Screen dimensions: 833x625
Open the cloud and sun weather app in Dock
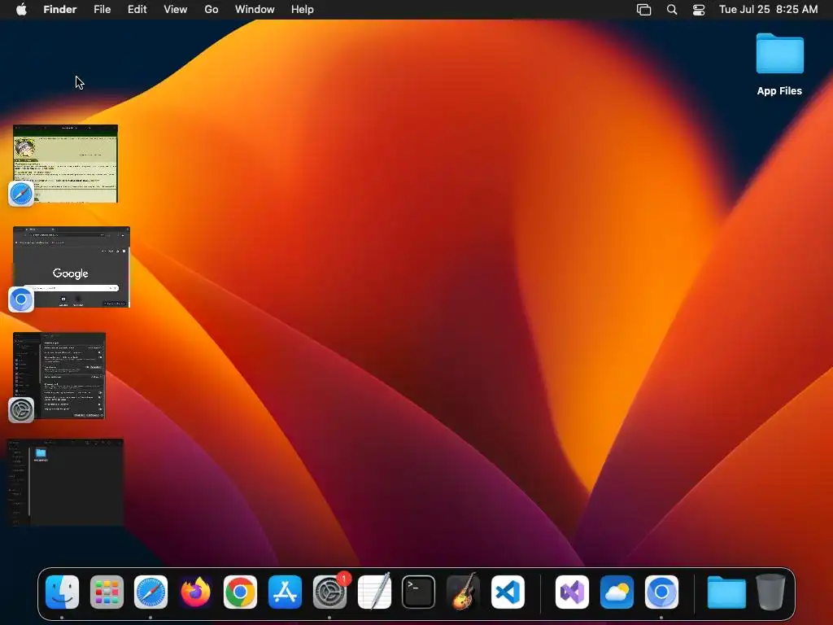click(x=617, y=592)
